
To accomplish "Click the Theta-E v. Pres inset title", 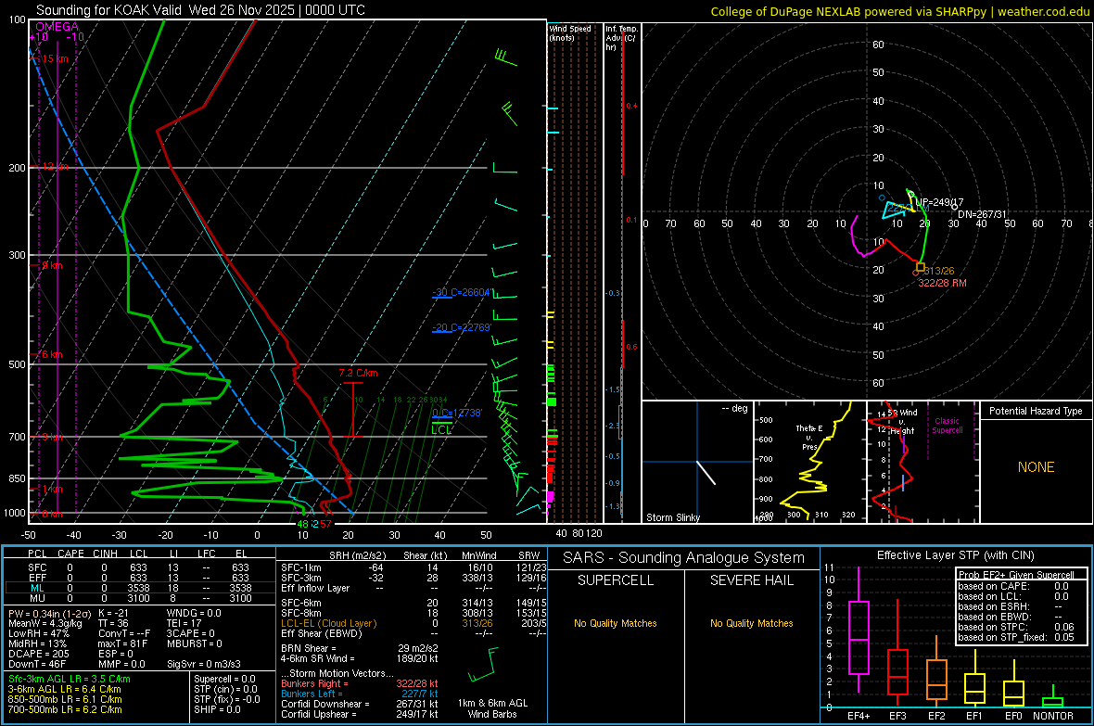I will click(809, 437).
